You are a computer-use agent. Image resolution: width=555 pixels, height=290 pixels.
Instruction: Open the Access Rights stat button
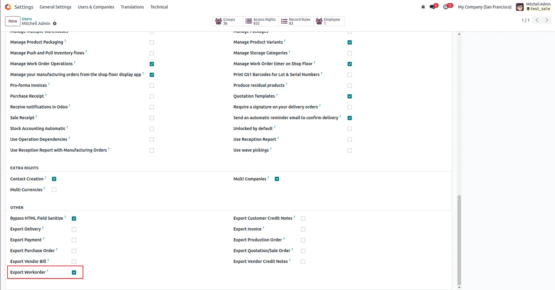(x=261, y=21)
